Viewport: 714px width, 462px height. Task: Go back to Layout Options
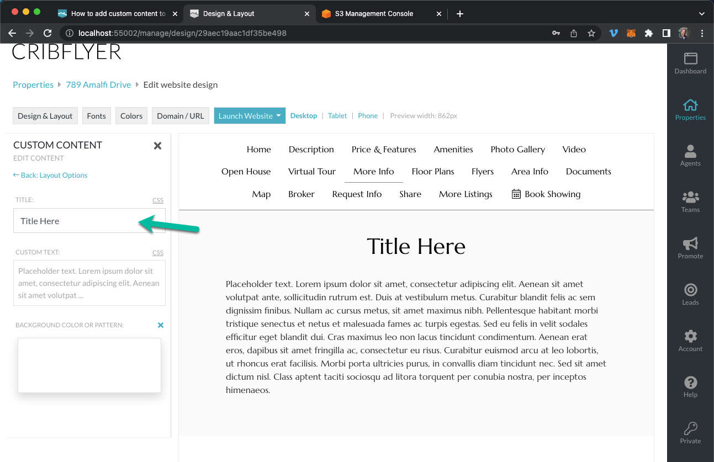click(50, 175)
